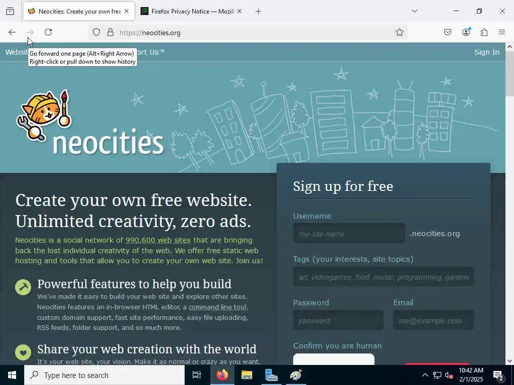Open File Explorer from the taskbar
The image size is (514, 385).
(246, 375)
